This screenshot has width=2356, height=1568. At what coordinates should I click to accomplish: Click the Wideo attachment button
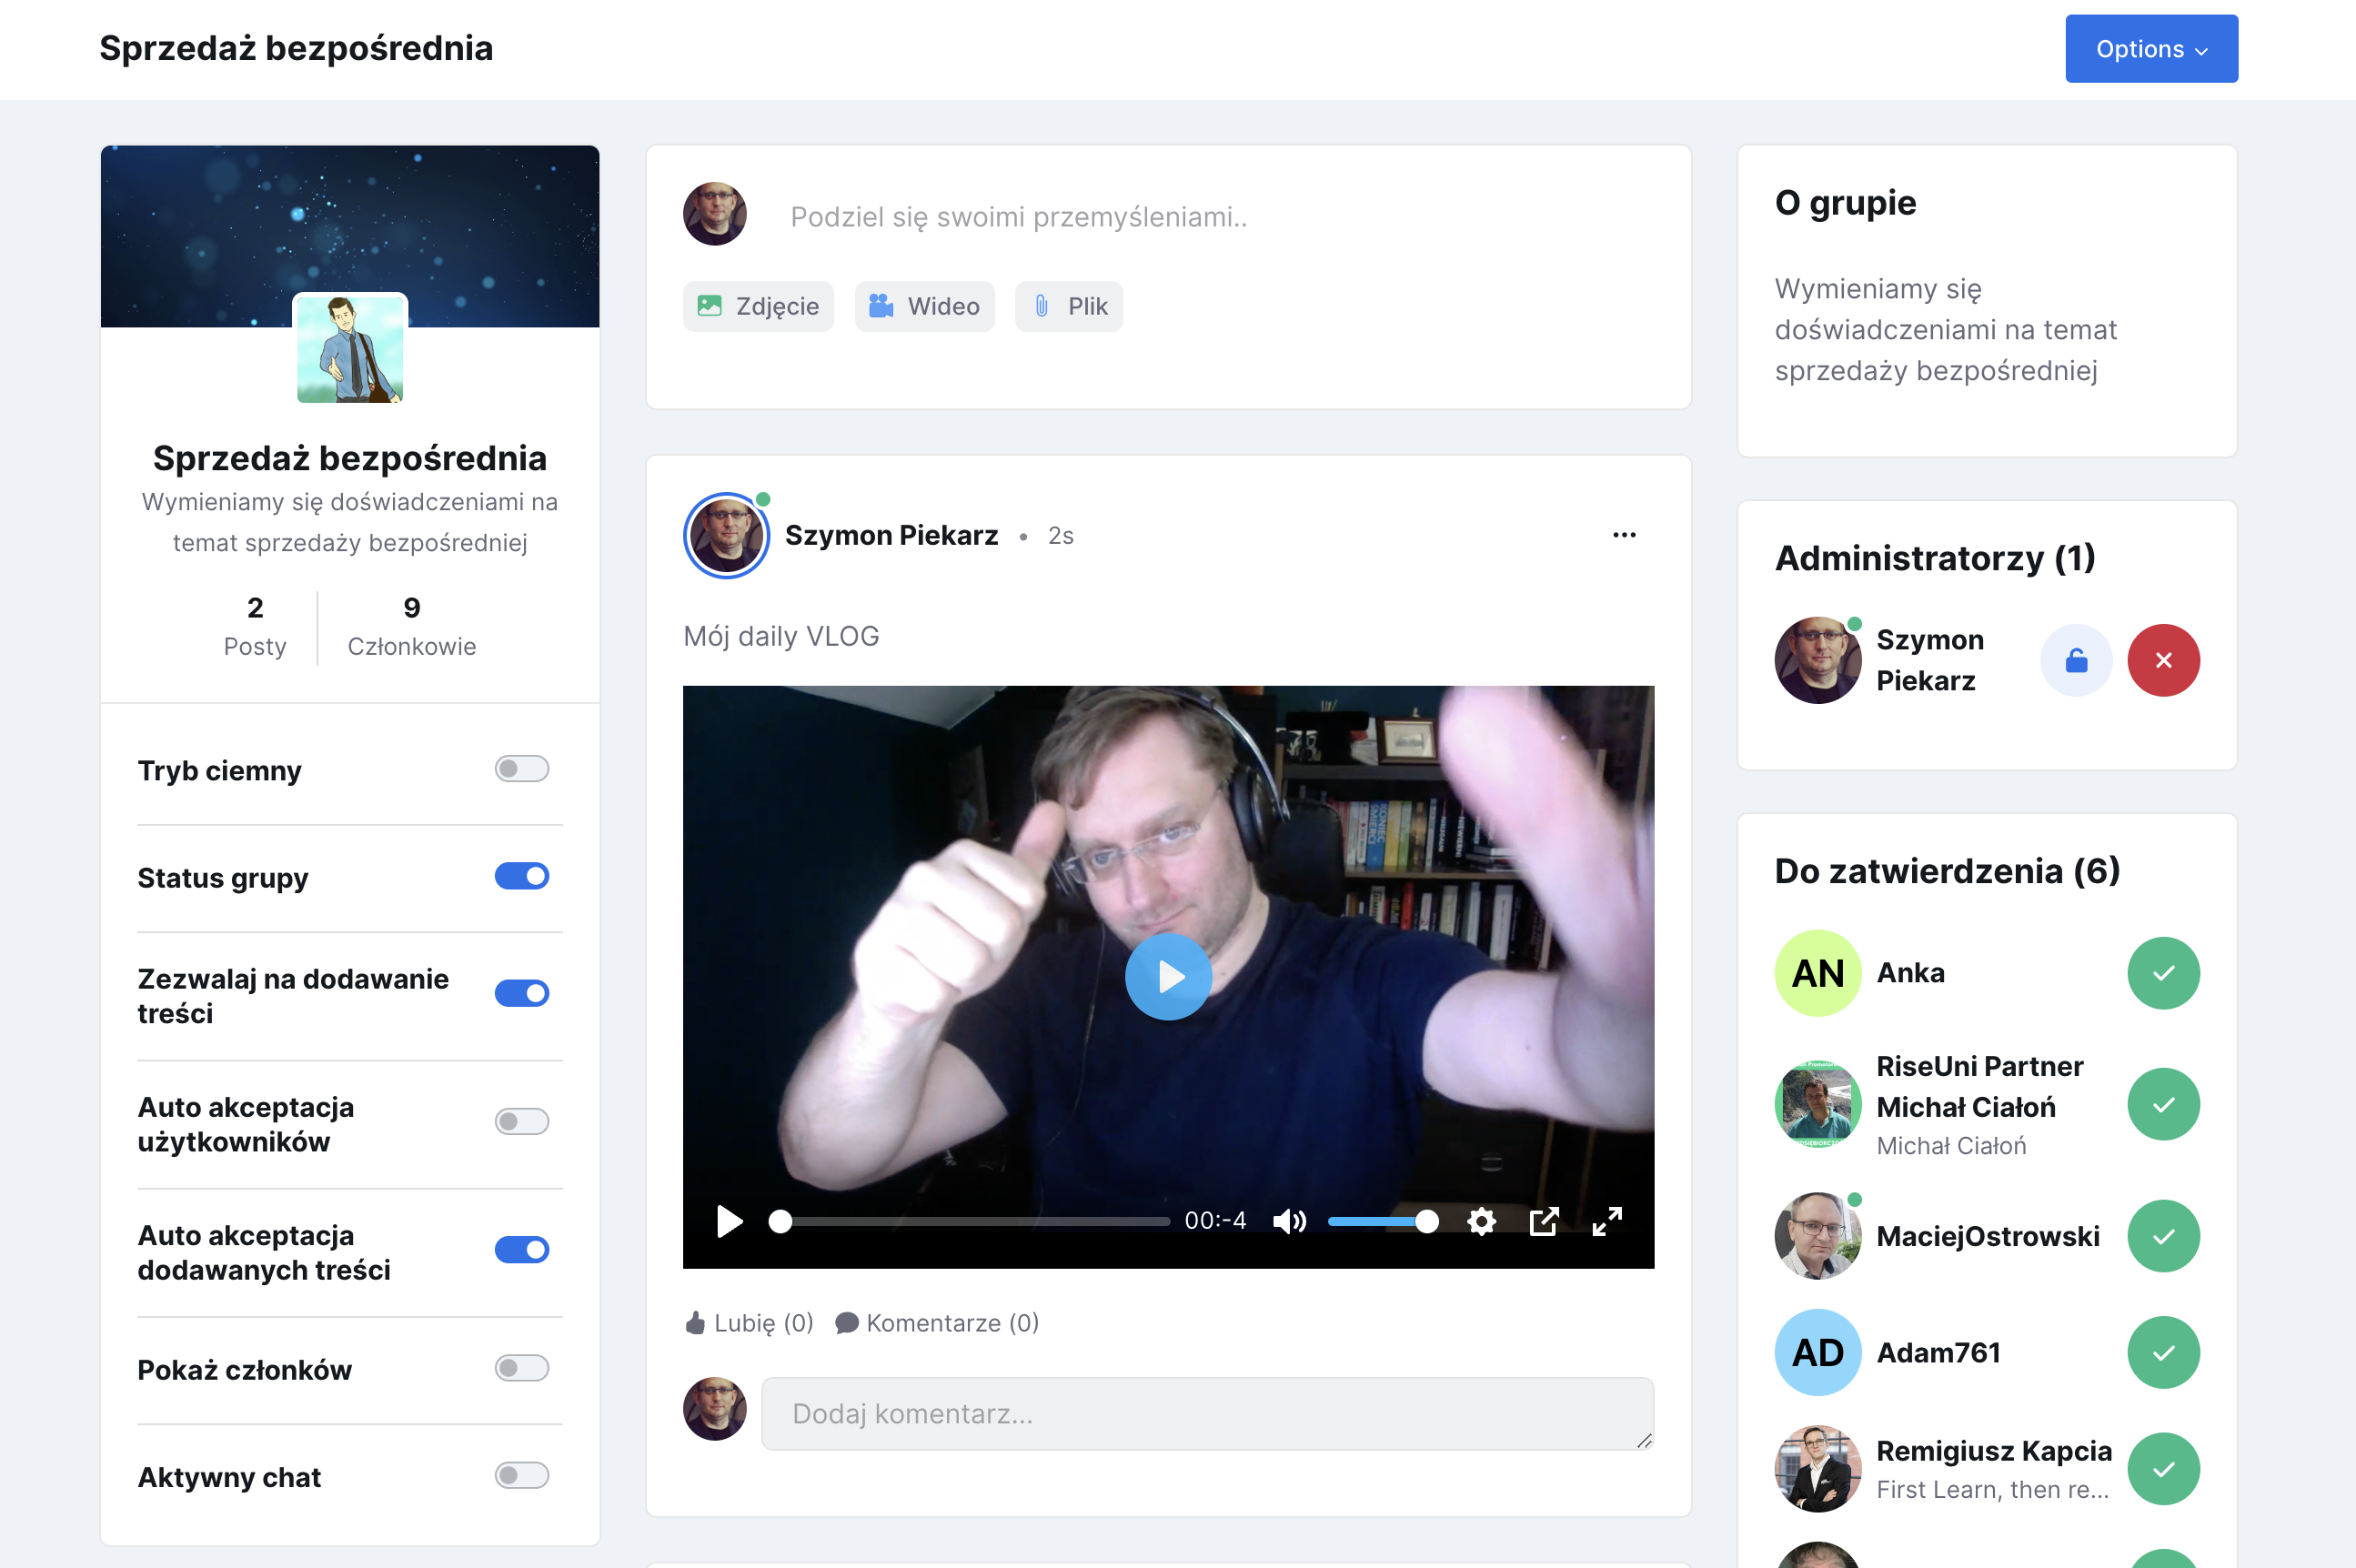(x=924, y=306)
